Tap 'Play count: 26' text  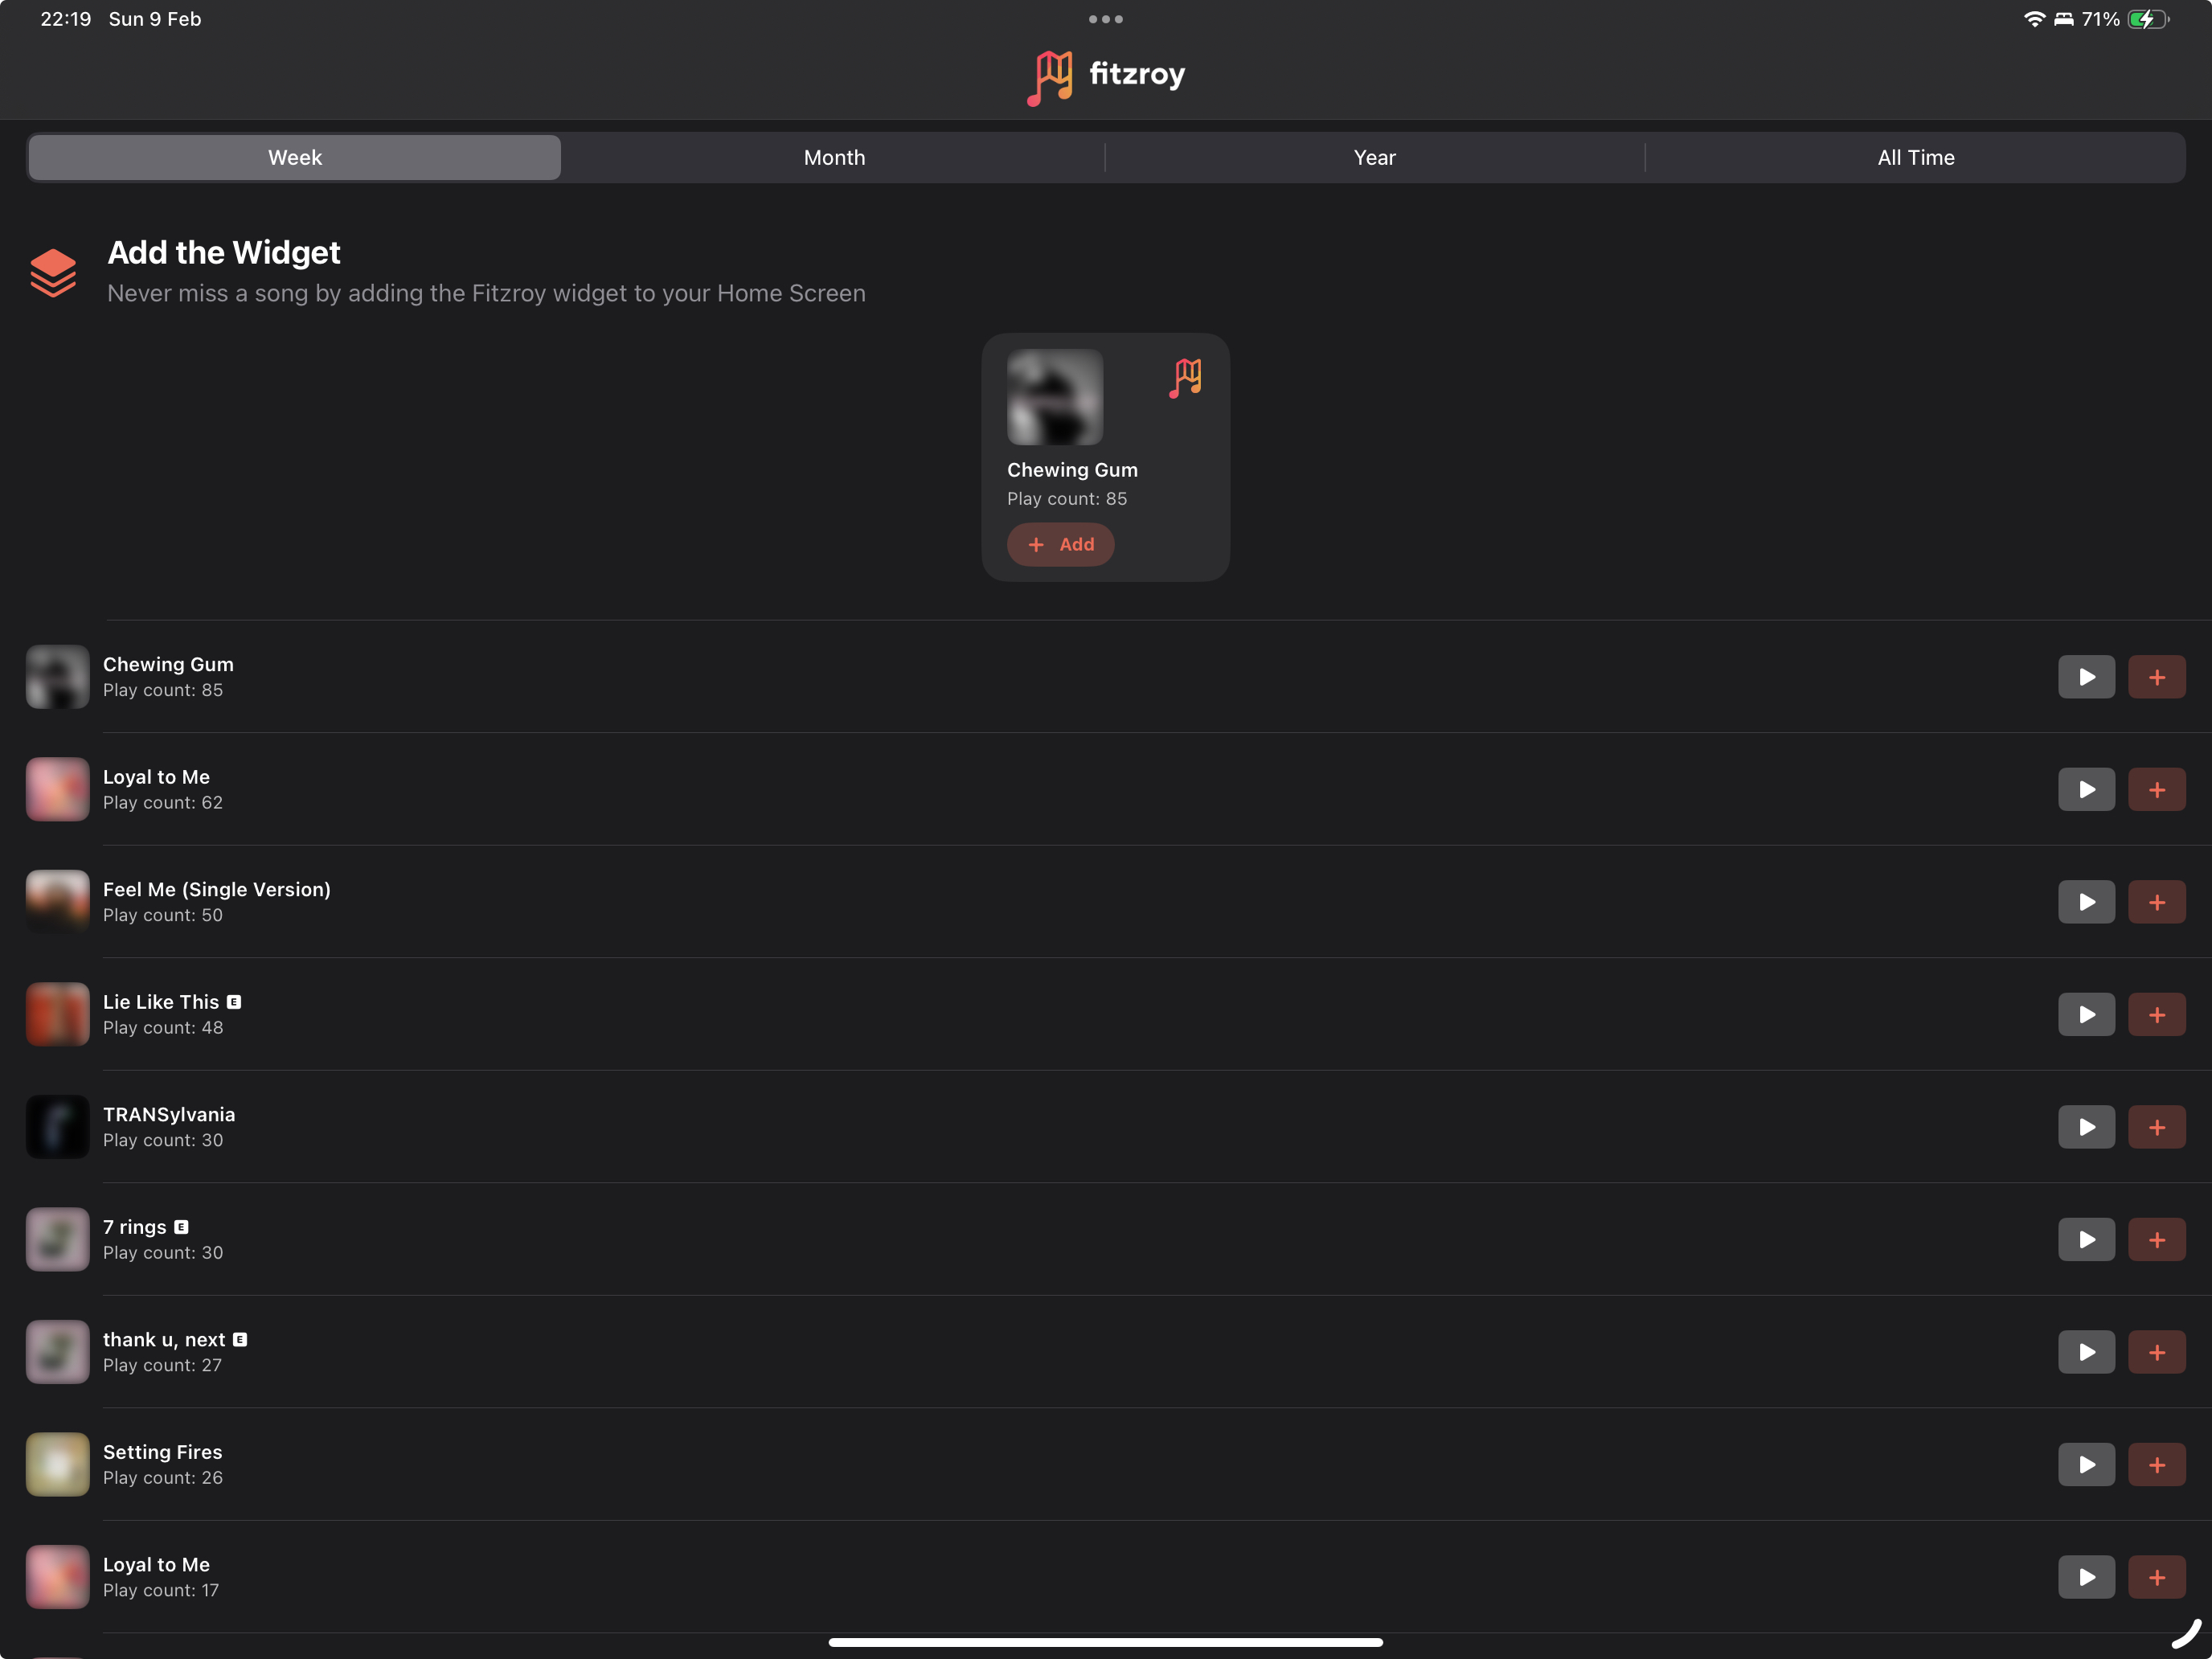[163, 1478]
